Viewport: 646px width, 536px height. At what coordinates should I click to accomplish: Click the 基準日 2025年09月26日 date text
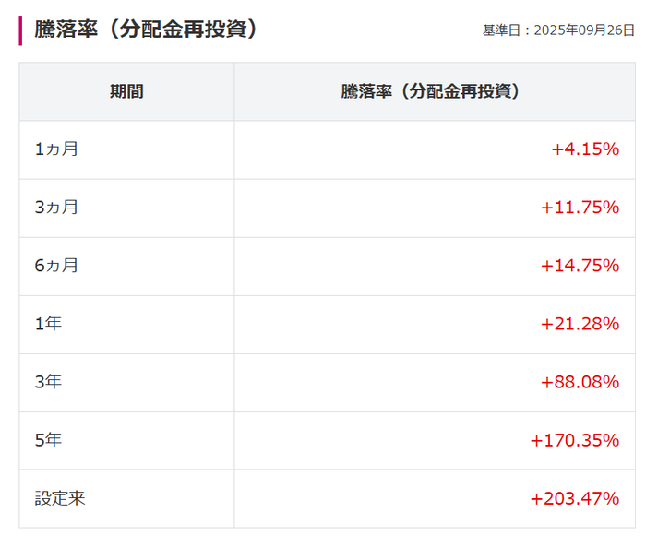coord(558,30)
